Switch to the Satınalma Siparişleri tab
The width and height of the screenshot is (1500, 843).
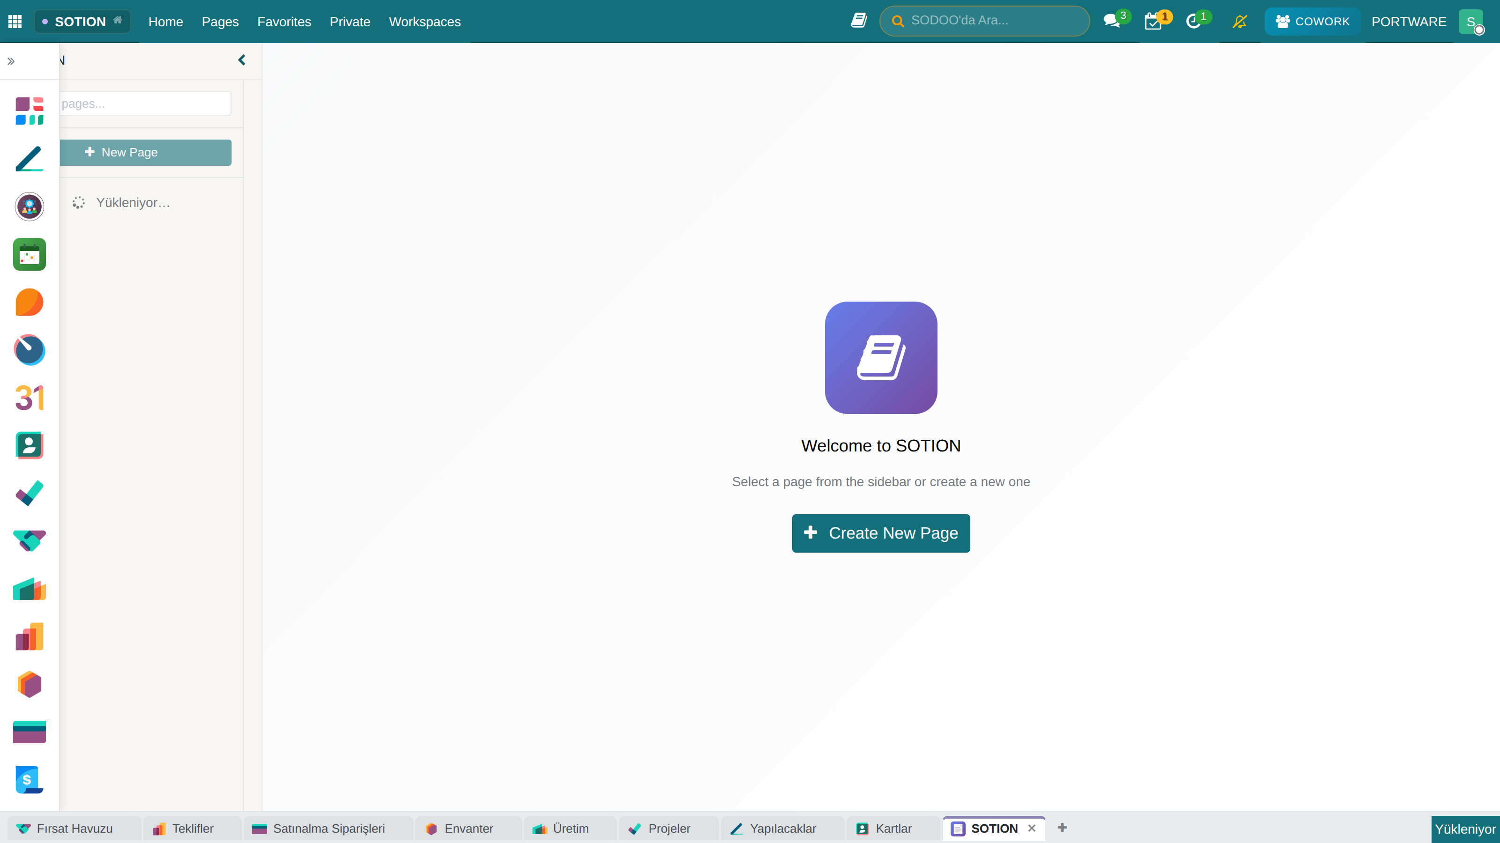329,828
